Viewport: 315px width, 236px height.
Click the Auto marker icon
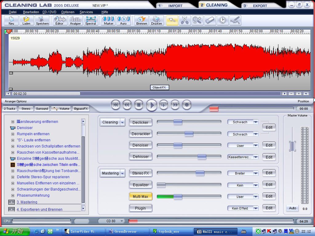[124, 21]
